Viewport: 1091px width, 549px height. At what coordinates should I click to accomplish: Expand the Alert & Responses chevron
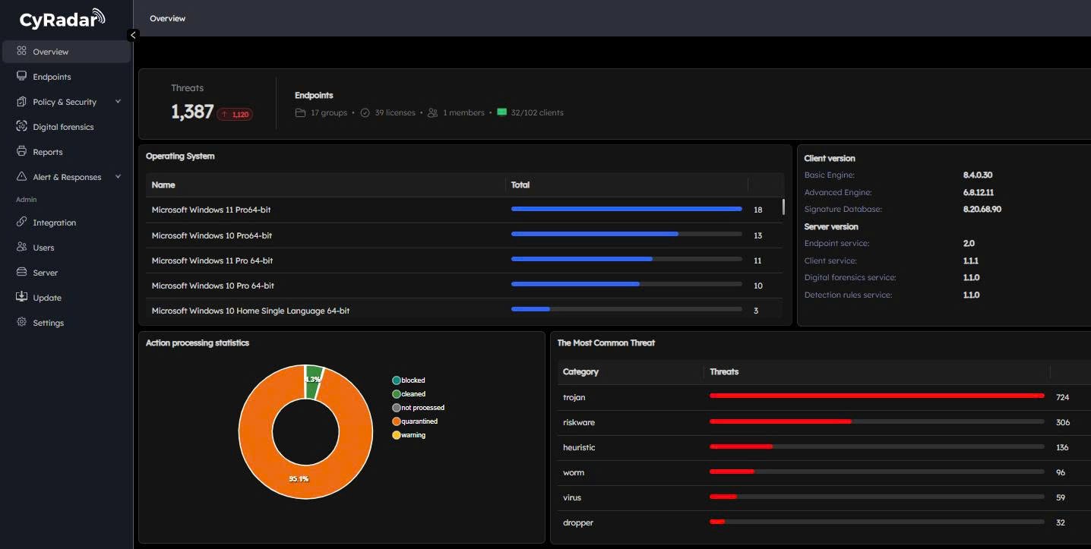[x=118, y=177]
